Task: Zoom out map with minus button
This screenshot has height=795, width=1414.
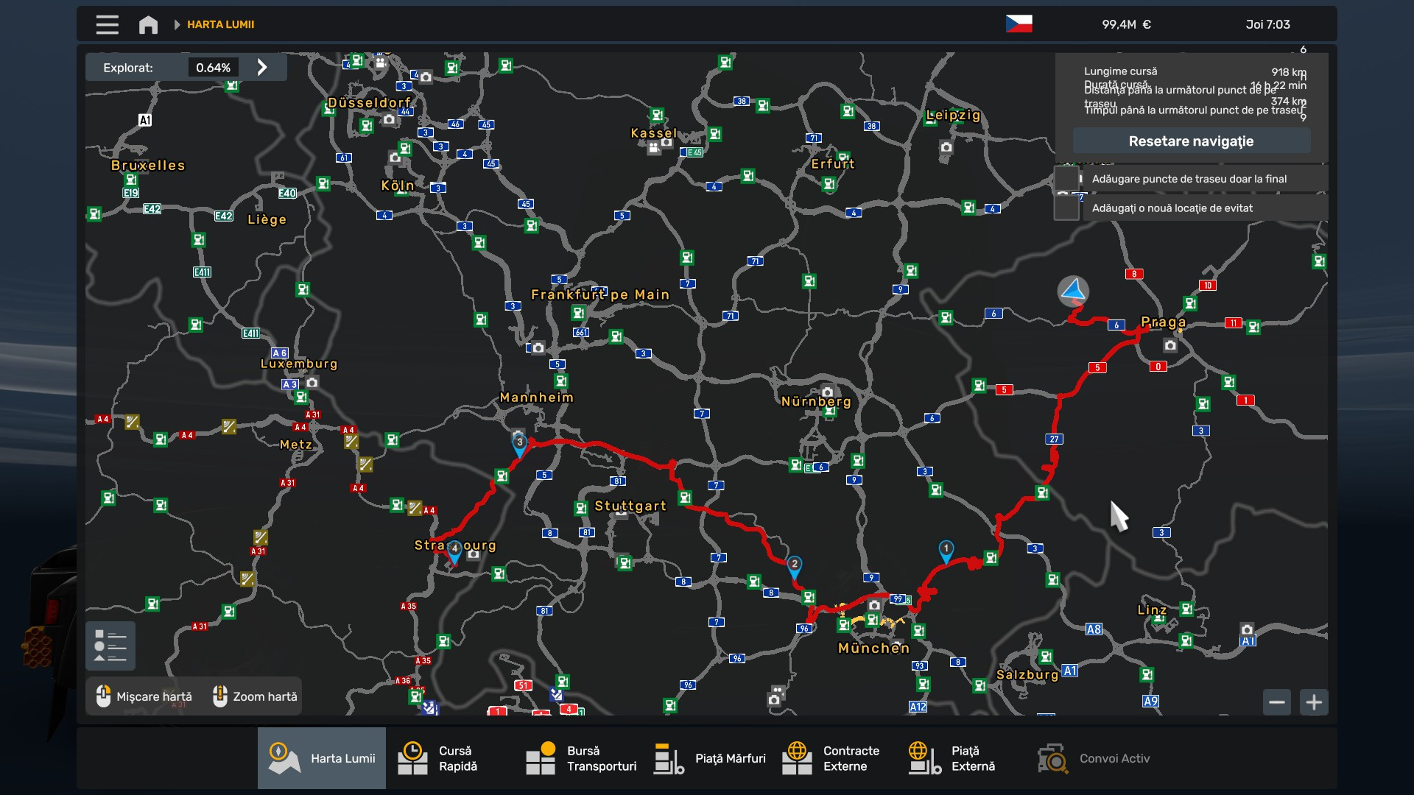Action: (1277, 702)
